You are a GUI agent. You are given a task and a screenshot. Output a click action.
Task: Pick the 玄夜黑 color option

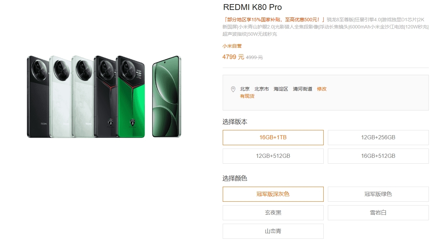(273, 213)
